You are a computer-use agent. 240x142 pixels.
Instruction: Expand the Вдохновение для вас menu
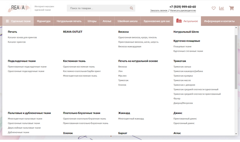point(157,21)
